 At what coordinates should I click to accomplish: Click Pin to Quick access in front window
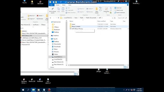click(53, 10)
